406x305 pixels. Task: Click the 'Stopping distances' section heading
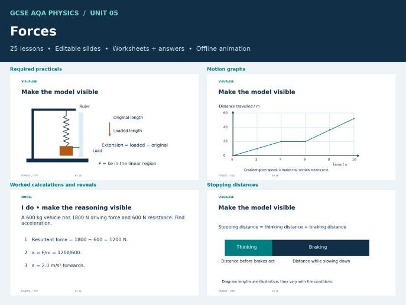(x=232, y=185)
